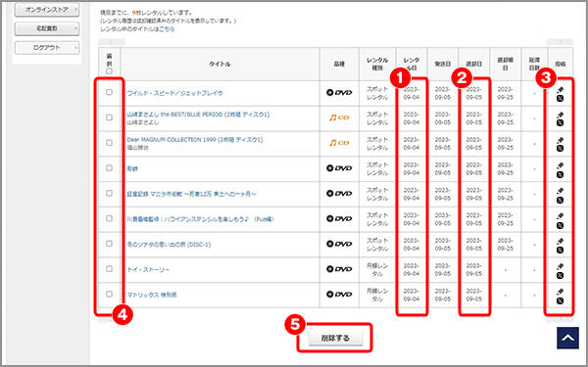Click the 投稿 column header
This screenshot has width=588, height=367.
click(x=561, y=65)
